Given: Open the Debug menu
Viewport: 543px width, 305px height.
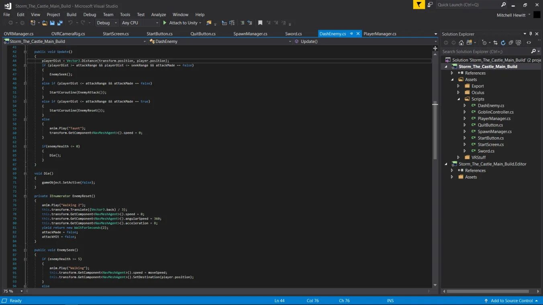Looking at the screenshot, I should (x=90, y=14).
